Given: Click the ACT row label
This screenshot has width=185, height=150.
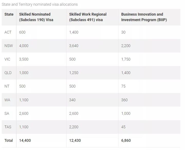Looking at the screenshot, I should (x=8, y=32).
